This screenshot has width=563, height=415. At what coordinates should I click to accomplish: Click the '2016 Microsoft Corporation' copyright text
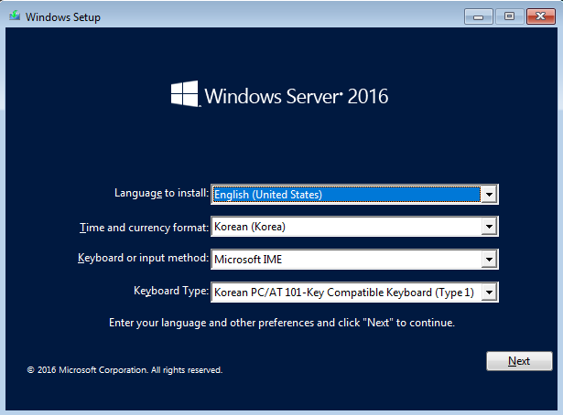tap(125, 370)
